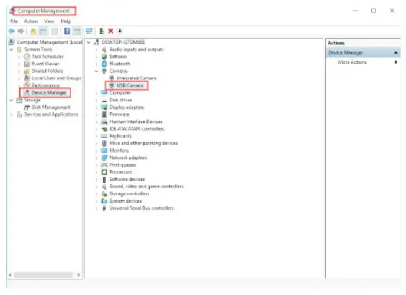Image resolution: width=406 pixels, height=295 pixels.
Task: Open the View menu
Action: pos(49,21)
